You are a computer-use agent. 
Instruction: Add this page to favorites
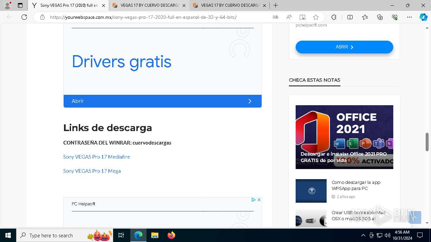point(316,17)
